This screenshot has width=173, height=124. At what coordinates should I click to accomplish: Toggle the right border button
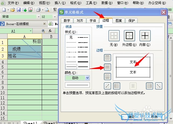tap(150, 86)
